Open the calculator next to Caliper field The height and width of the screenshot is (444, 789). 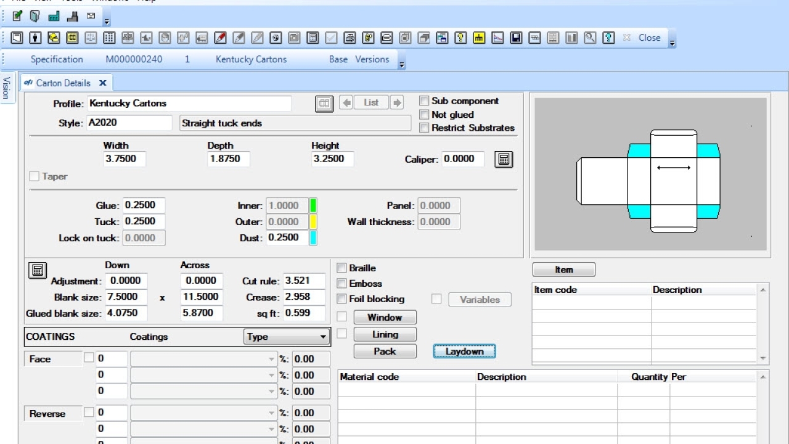click(504, 159)
